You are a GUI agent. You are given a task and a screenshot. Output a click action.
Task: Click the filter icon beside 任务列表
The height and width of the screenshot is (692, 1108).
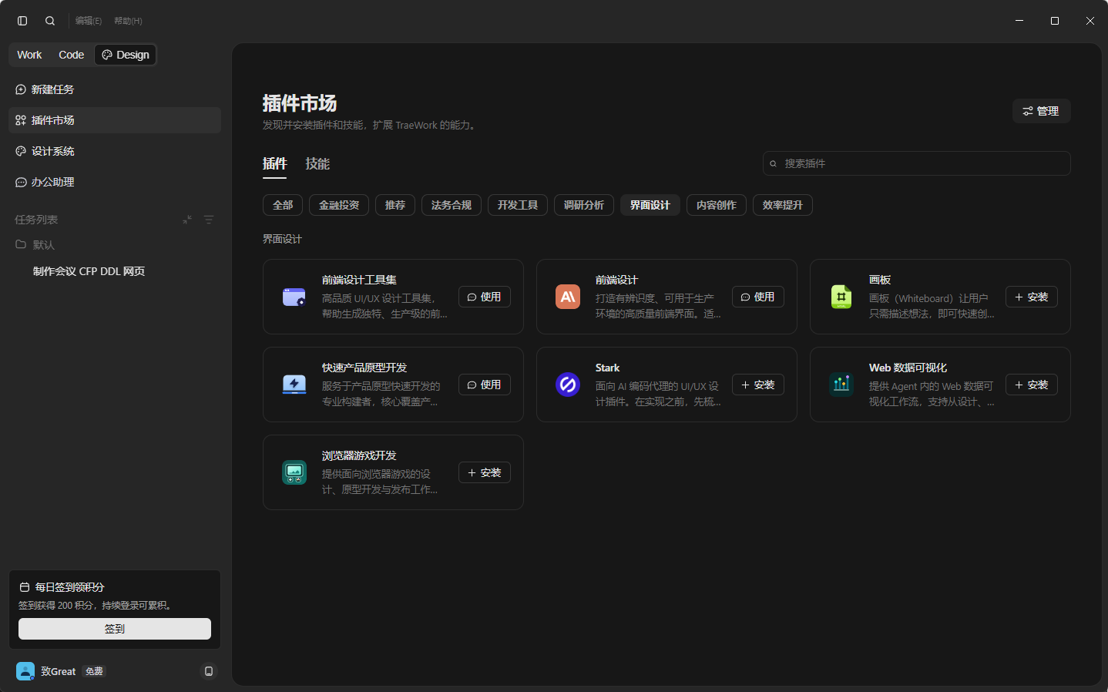point(209,220)
